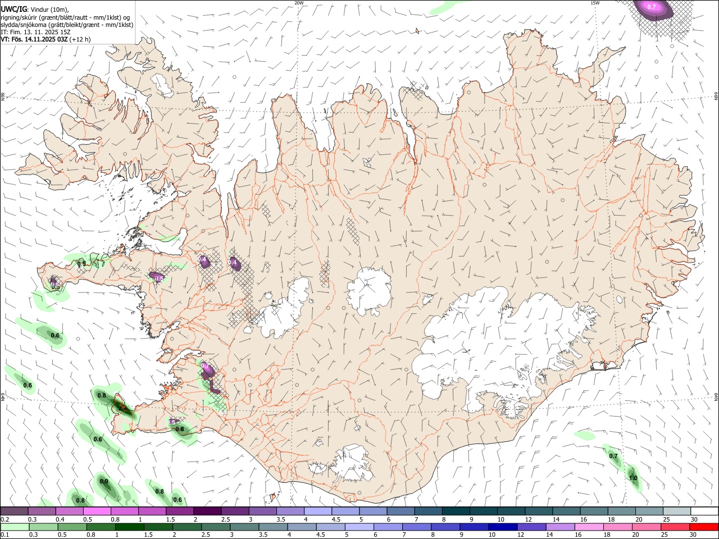The image size is (719, 539).
Task: Pick the darkest purple 2 swatch in snow scale
Action: 207,511
